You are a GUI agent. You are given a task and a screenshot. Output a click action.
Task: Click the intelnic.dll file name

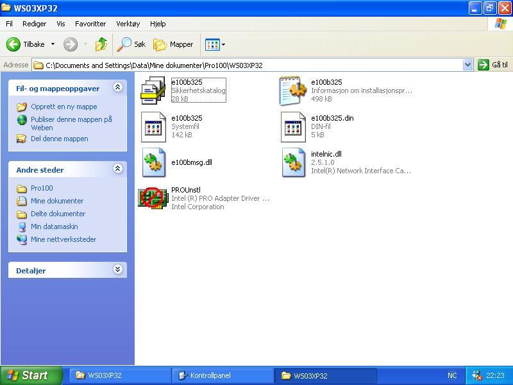(x=326, y=154)
